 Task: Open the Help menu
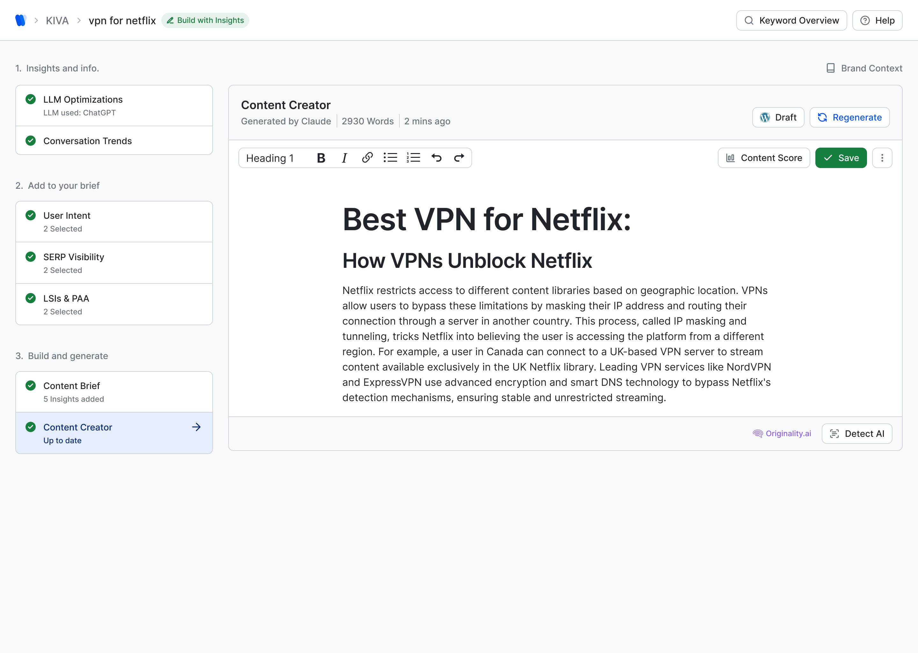[877, 20]
